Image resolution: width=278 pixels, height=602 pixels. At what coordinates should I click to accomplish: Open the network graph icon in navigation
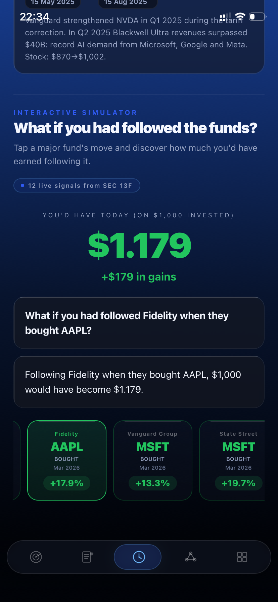click(x=191, y=557)
